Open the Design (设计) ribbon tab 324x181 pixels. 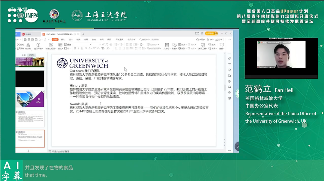click(71, 39)
